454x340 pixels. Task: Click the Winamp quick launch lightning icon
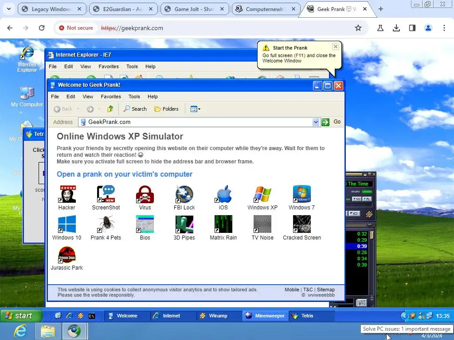coord(81,316)
